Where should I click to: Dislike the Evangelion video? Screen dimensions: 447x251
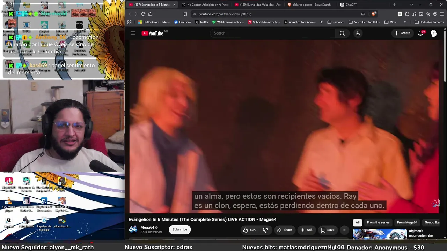(265, 230)
